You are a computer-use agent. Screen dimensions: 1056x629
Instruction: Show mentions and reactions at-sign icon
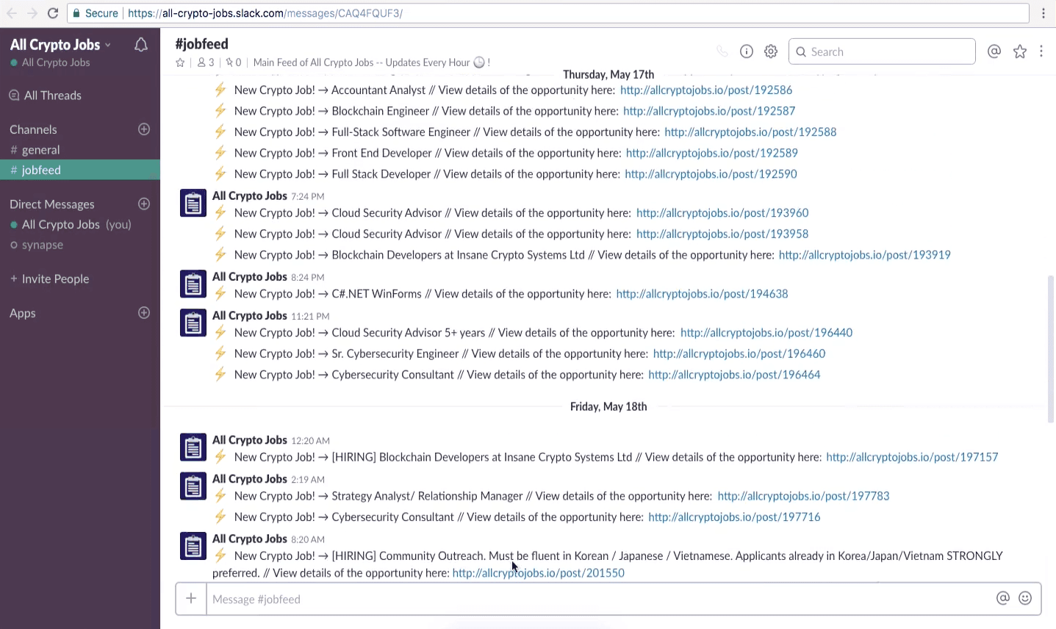pos(994,51)
